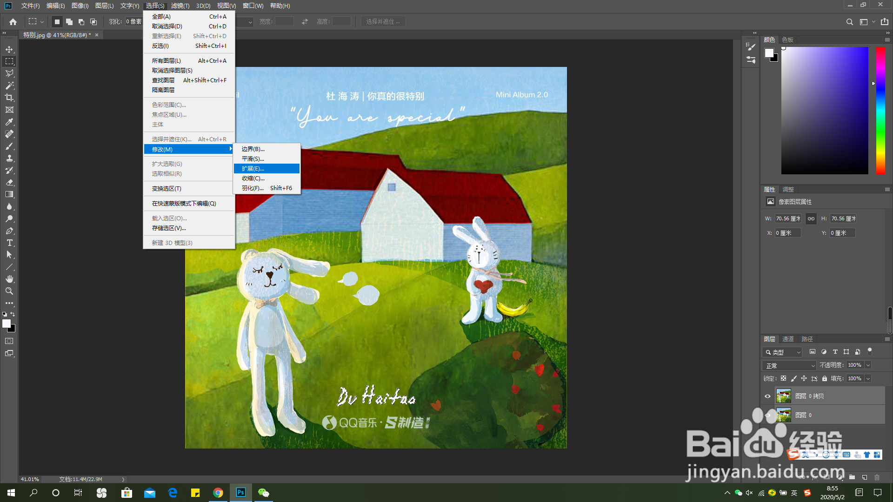893x502 pixels.
Task: Select the Eraser tool
Action: click(9, 182)
